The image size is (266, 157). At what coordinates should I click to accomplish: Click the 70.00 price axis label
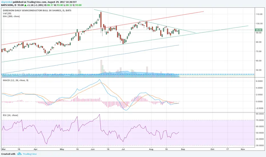[259, 51]
